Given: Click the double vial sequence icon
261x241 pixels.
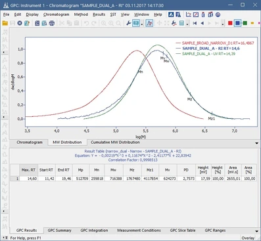Looking at the screenshot, I should 210,14.
